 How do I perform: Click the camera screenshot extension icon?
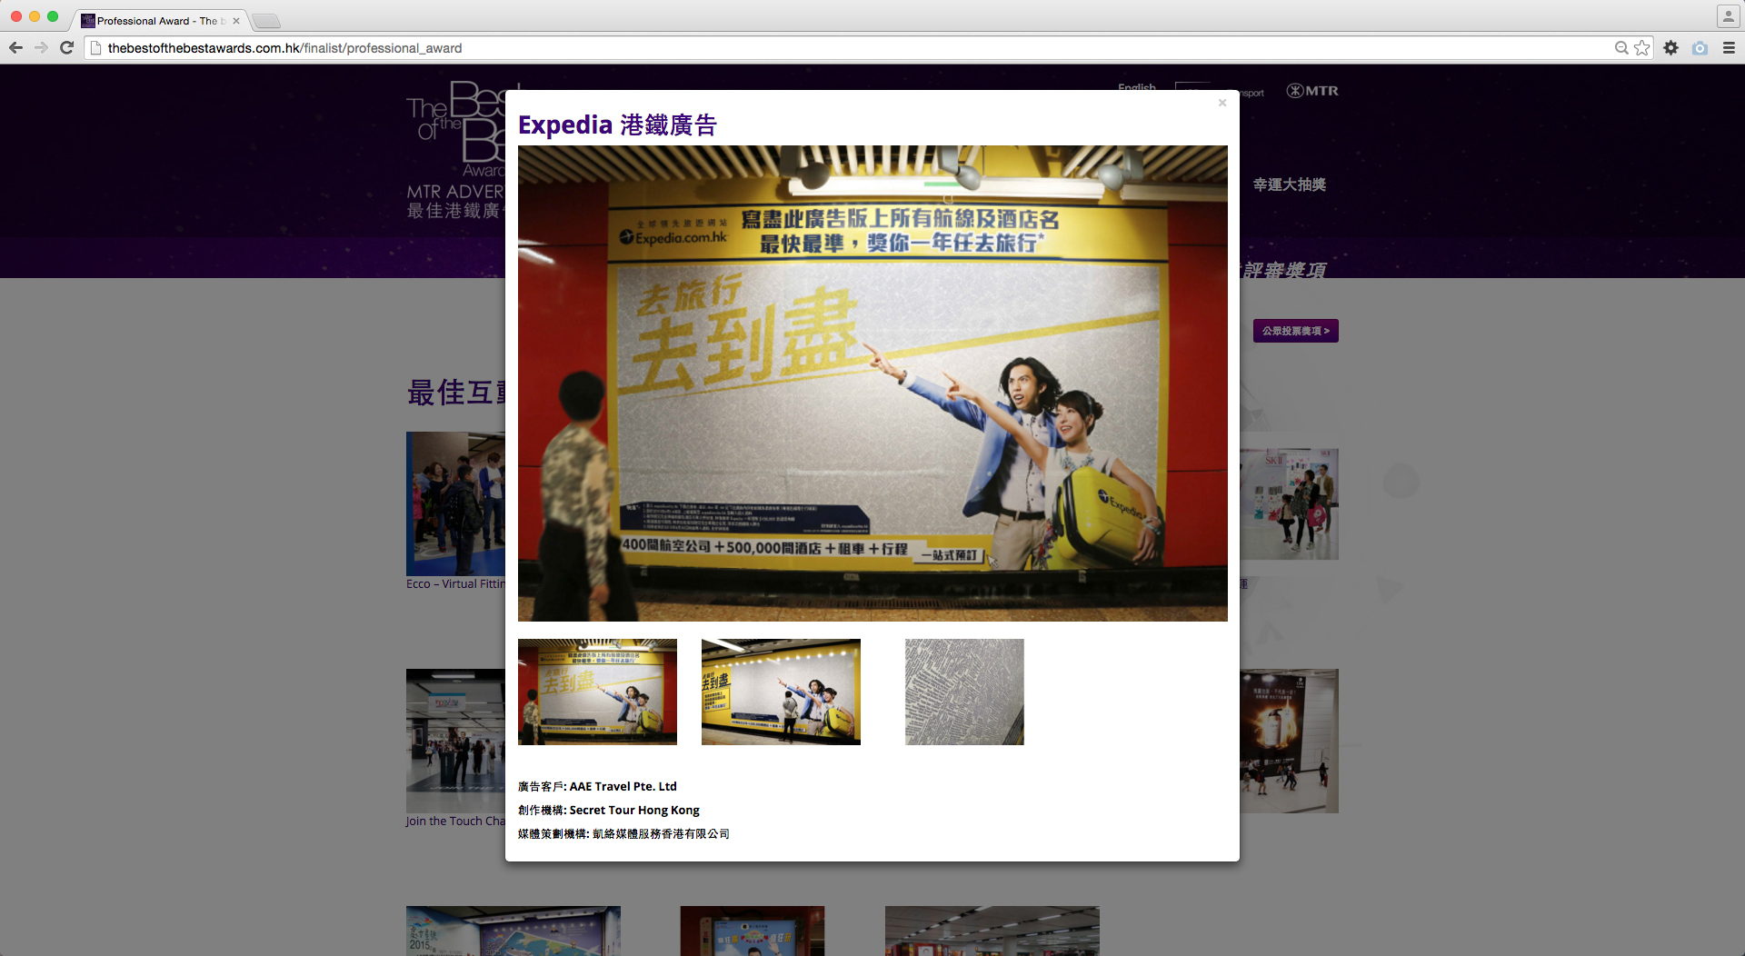(1700, 48)
